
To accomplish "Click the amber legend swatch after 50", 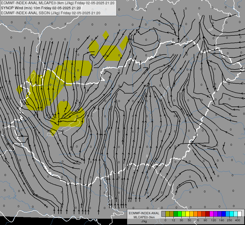I will (x=191, y=214).
